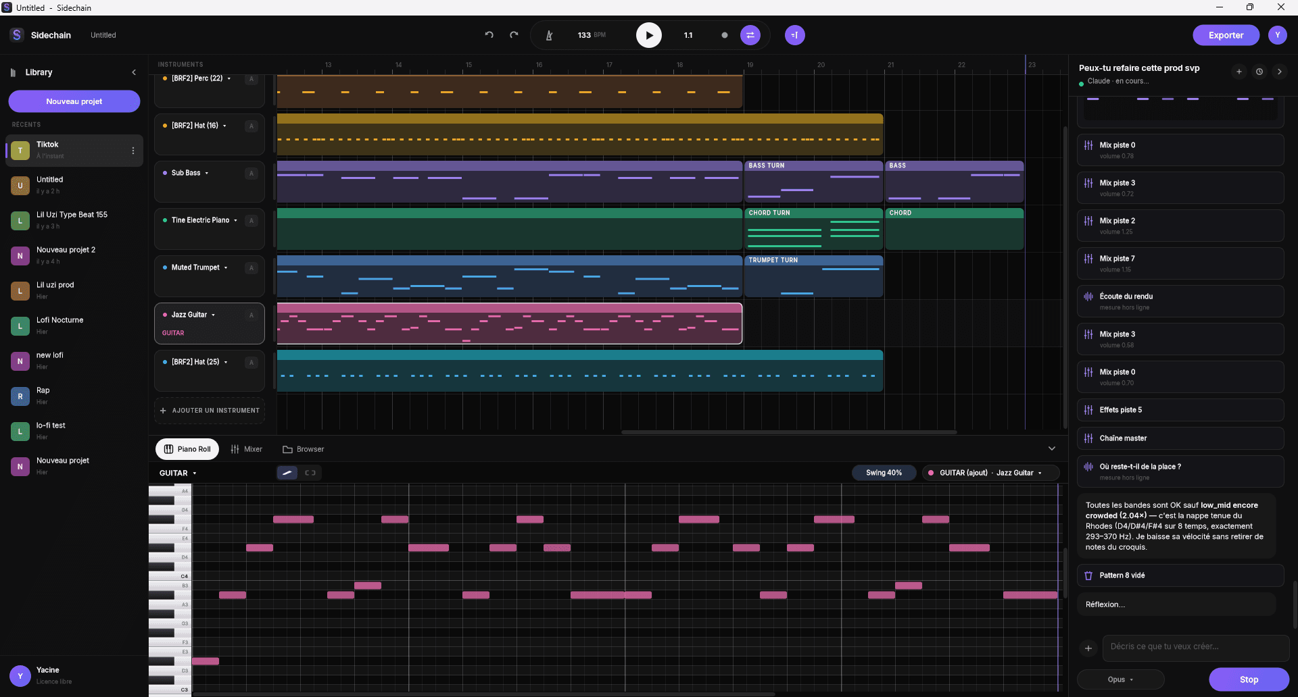
Task: Open the Écoute du rendu step
Action: pos(1180,301)
